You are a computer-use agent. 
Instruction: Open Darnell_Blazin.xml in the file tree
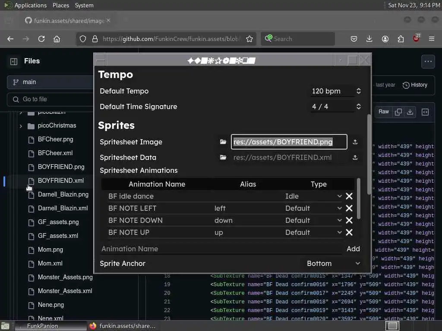[63, 208]
